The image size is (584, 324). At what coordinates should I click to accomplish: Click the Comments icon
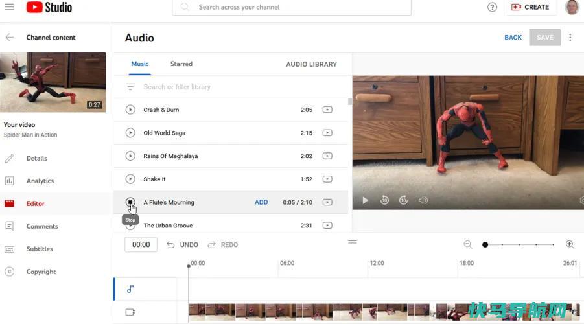click(x=9, y=226)
